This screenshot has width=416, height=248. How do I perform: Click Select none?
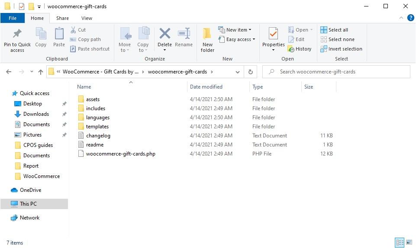[338, 39]
